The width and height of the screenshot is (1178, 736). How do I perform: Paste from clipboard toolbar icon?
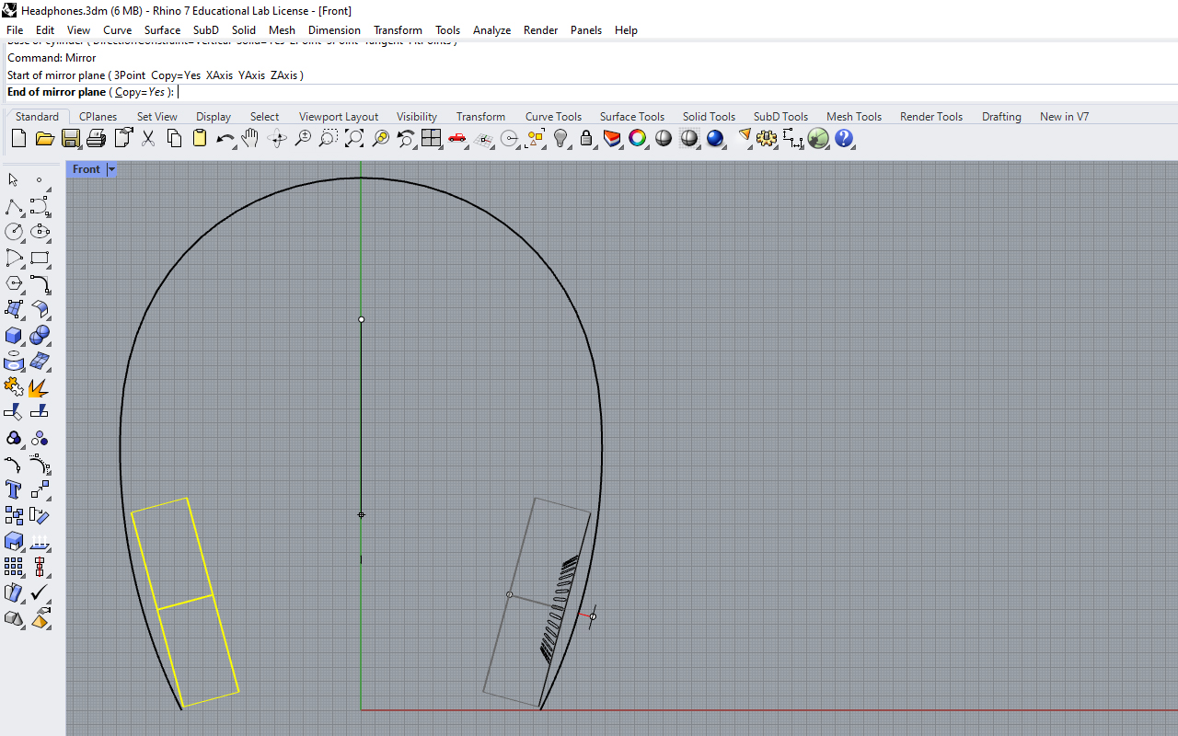(x=200, y=139)
